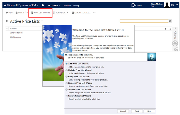
Task: Click the user profile picture
Action: [167, 5]
